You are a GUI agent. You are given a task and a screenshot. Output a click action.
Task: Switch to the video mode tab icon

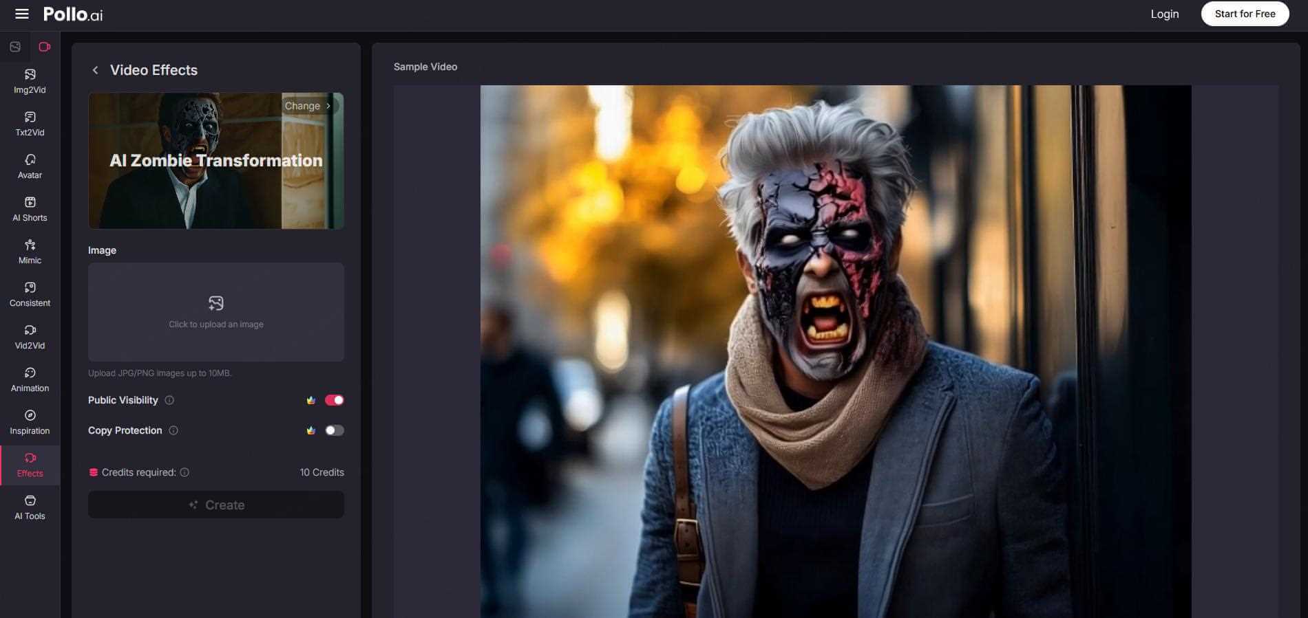point(45,47)
